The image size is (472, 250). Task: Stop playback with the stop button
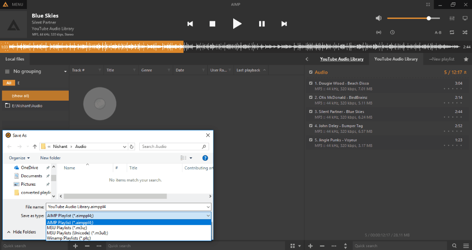click(x=212, y=24)
